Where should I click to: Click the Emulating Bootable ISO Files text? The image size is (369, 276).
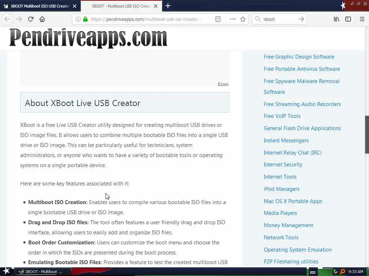[x=65, y=262]
